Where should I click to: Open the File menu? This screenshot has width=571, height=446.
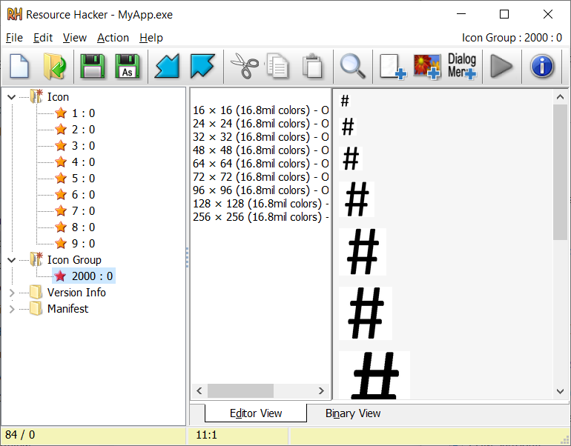[14, 38]
